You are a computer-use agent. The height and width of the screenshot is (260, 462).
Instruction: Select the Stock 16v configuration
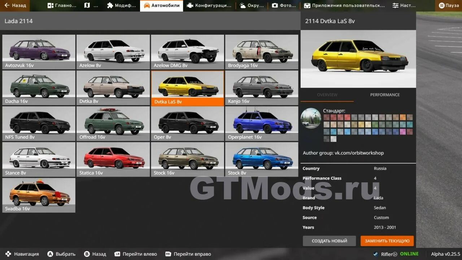coord(188,159)
